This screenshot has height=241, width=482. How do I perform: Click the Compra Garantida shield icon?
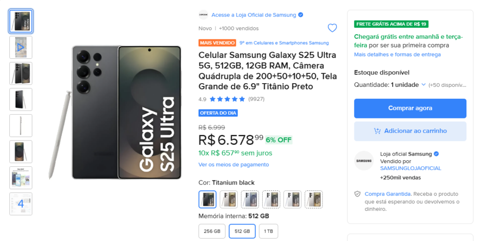point(357,194)
